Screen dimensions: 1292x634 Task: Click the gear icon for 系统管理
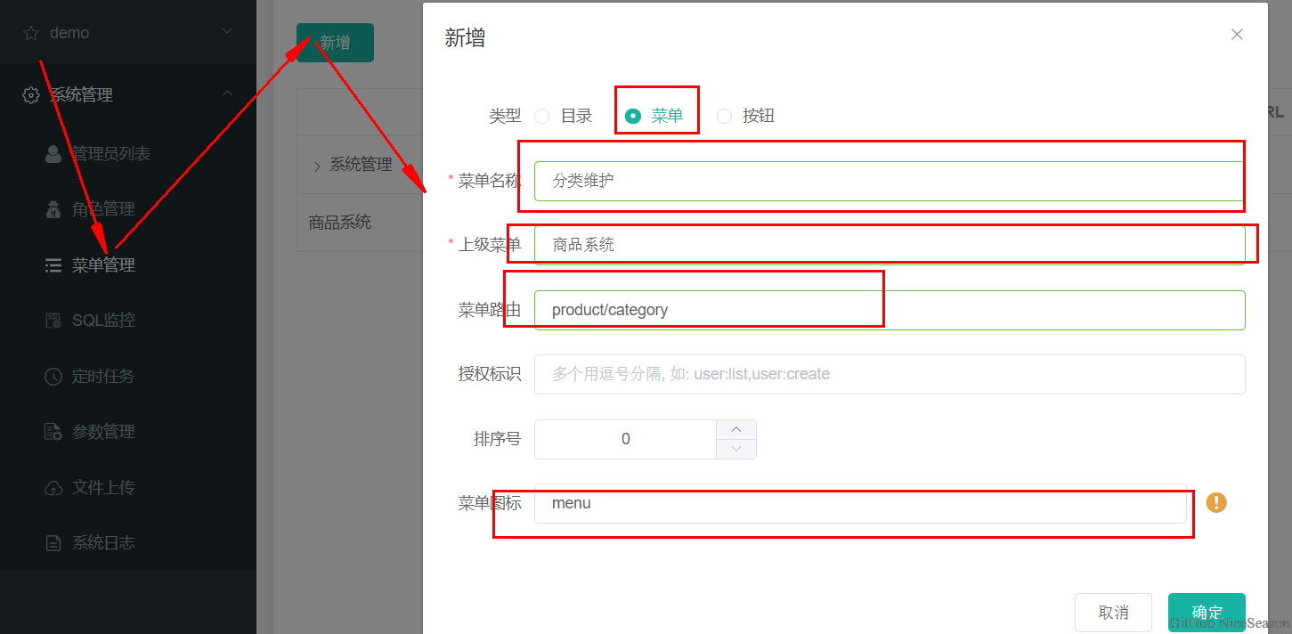click(x=31, y=95)
